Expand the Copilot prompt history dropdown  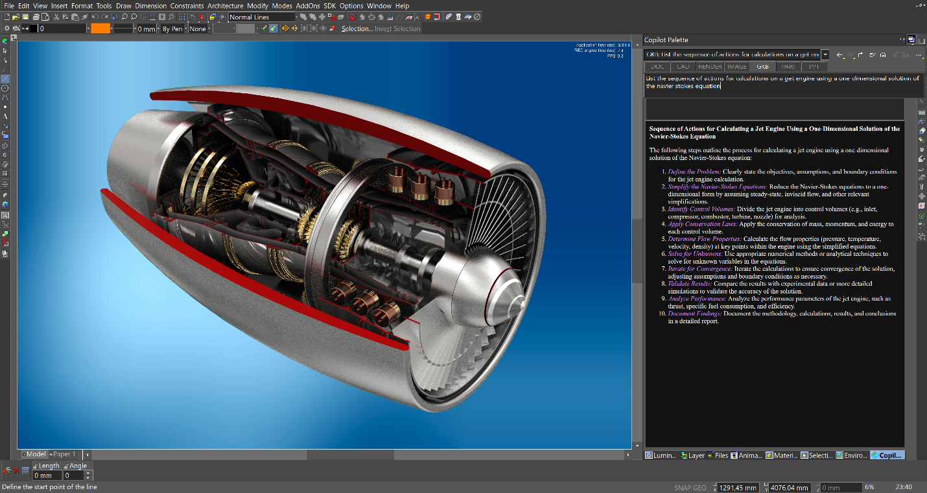[825, 55]
